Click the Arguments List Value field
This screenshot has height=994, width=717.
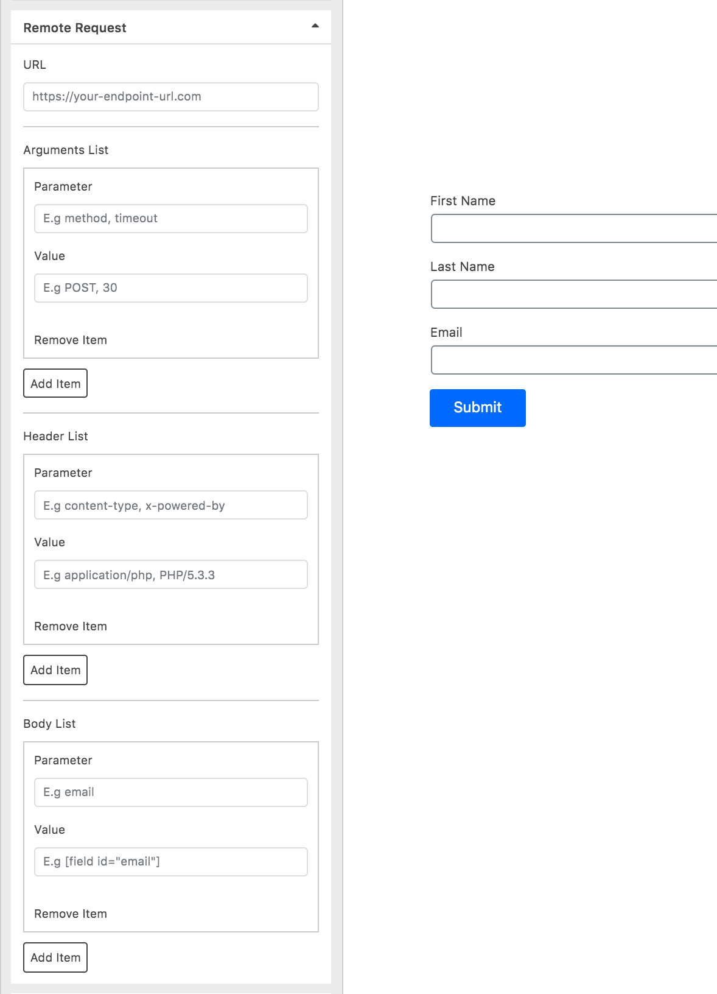coord(171,288)
